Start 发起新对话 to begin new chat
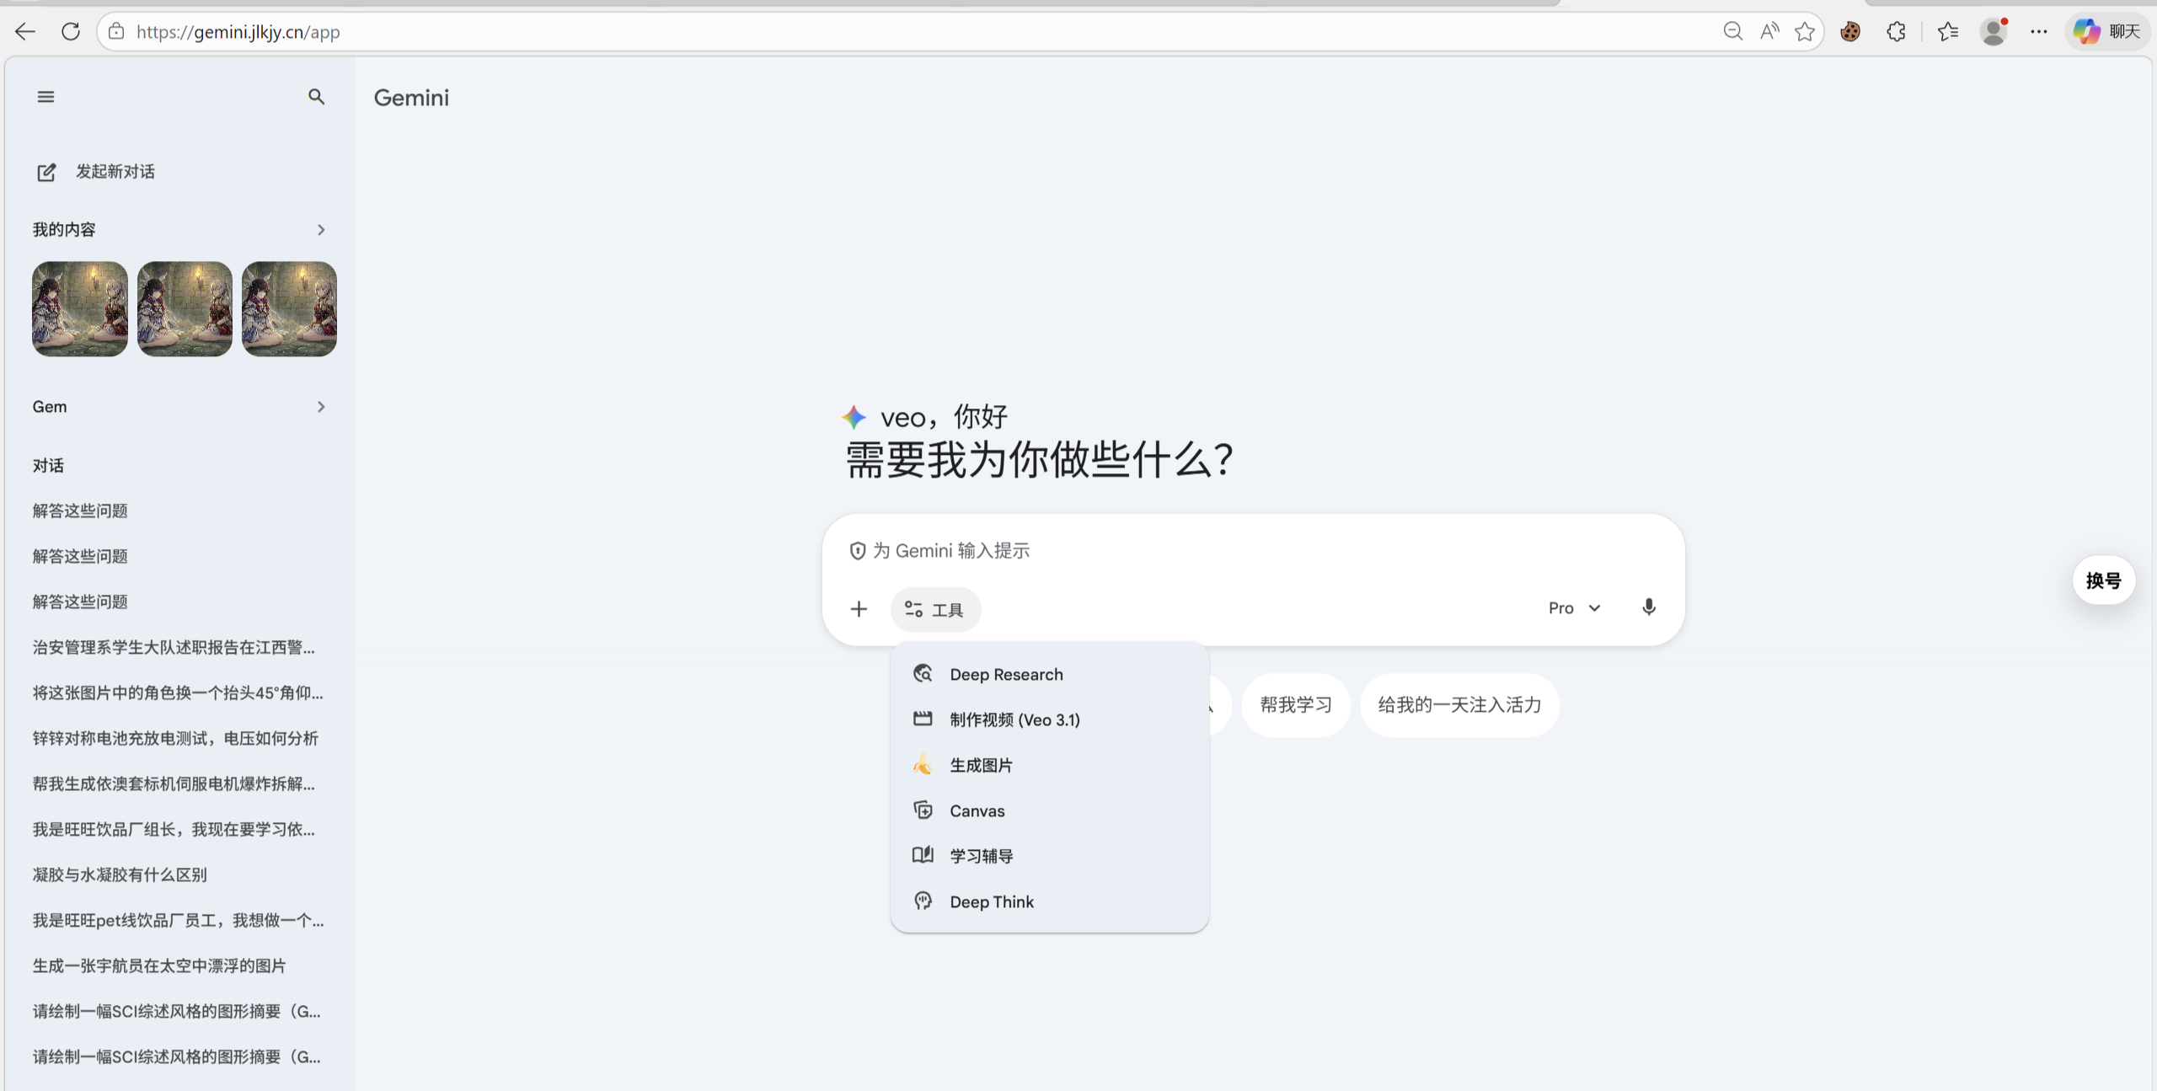This screenshot has height=1091, width=2157. (x=114, y=172)
